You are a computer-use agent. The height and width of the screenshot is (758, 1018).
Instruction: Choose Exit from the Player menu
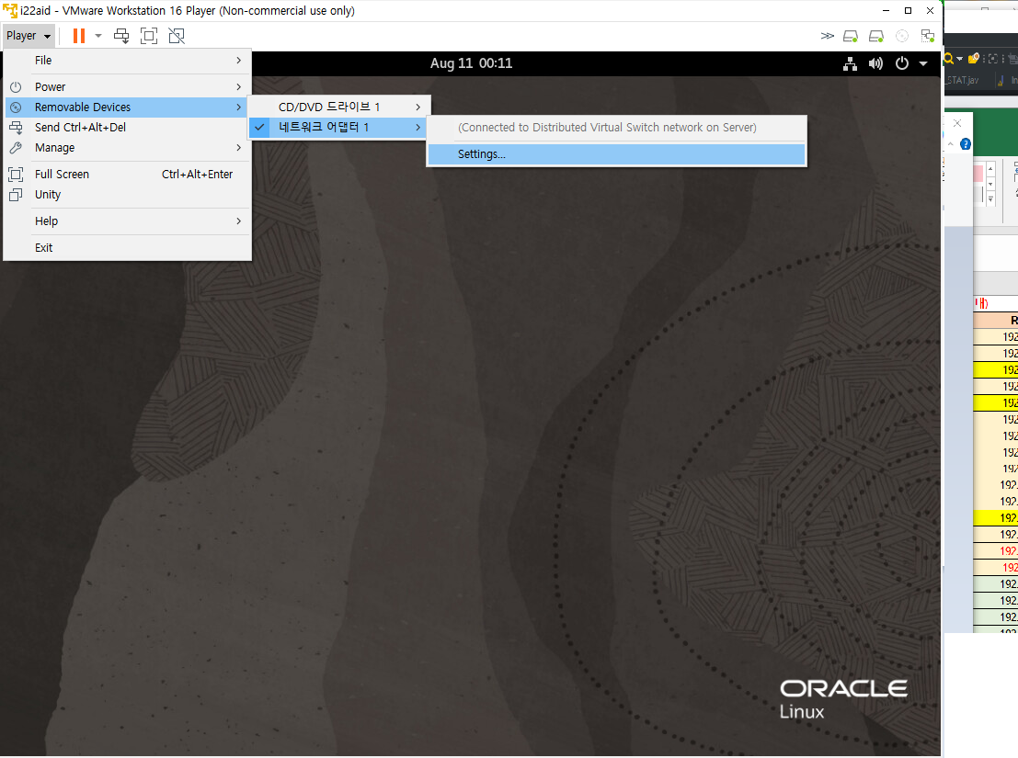tap(127, 248)
